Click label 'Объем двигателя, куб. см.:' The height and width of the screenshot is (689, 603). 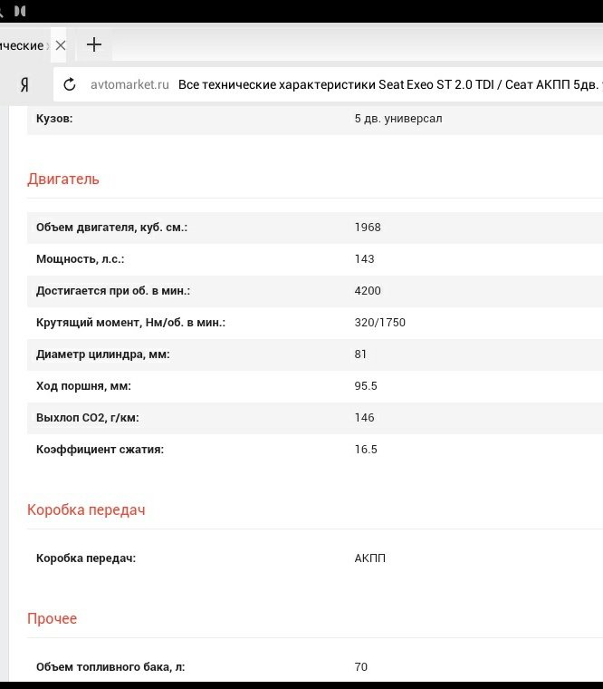(111, 228)
